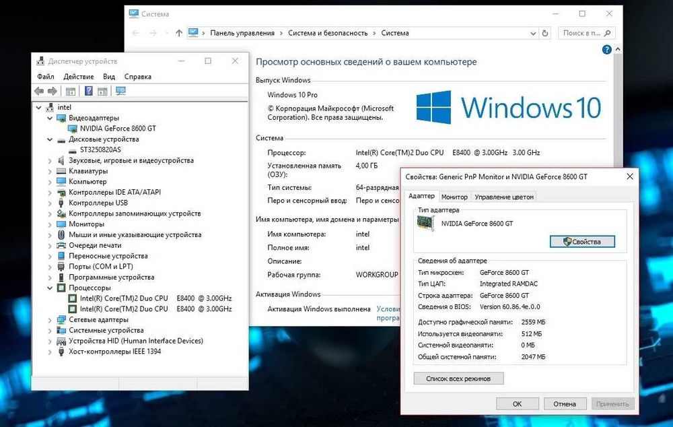This screenshot has height=427, width=673.
Task: Click the Video adapters category icon
Action: [61, 118]
